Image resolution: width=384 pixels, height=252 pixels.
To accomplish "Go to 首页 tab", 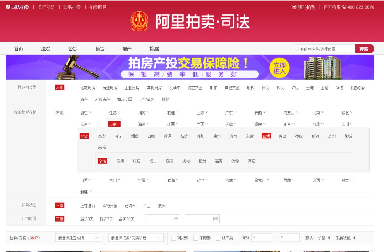I will [x=18, y=49].
